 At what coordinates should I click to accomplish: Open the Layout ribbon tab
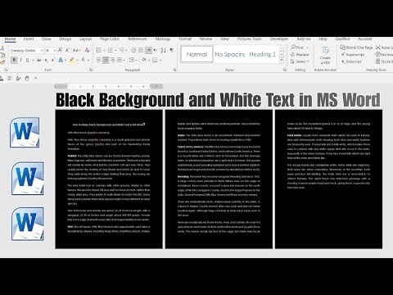85,39
